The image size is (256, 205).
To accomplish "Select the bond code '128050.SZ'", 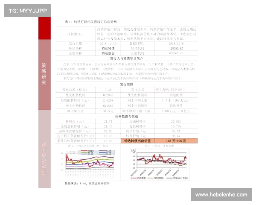I will (176, 48).
